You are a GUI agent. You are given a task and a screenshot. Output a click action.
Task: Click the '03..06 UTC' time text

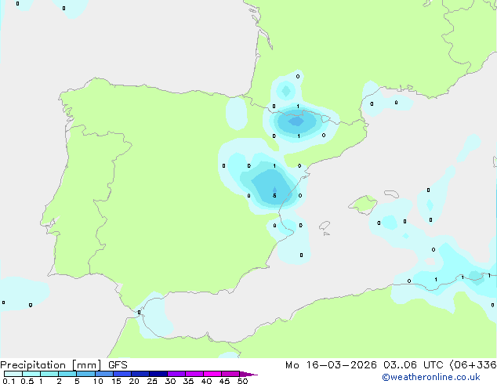[413, 365]
